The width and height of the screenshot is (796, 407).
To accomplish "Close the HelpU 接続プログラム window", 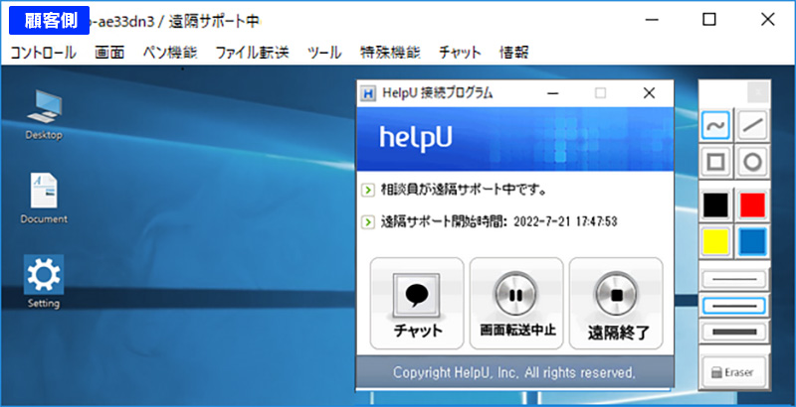I will click(x=649, y=93).
